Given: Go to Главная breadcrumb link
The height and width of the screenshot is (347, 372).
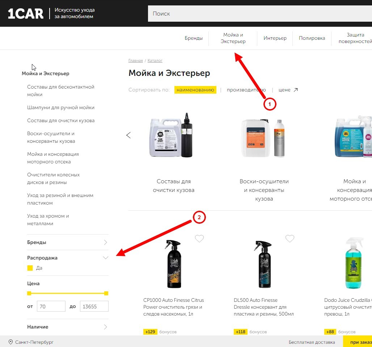Looking at the screenshot, I should point(135,60).
